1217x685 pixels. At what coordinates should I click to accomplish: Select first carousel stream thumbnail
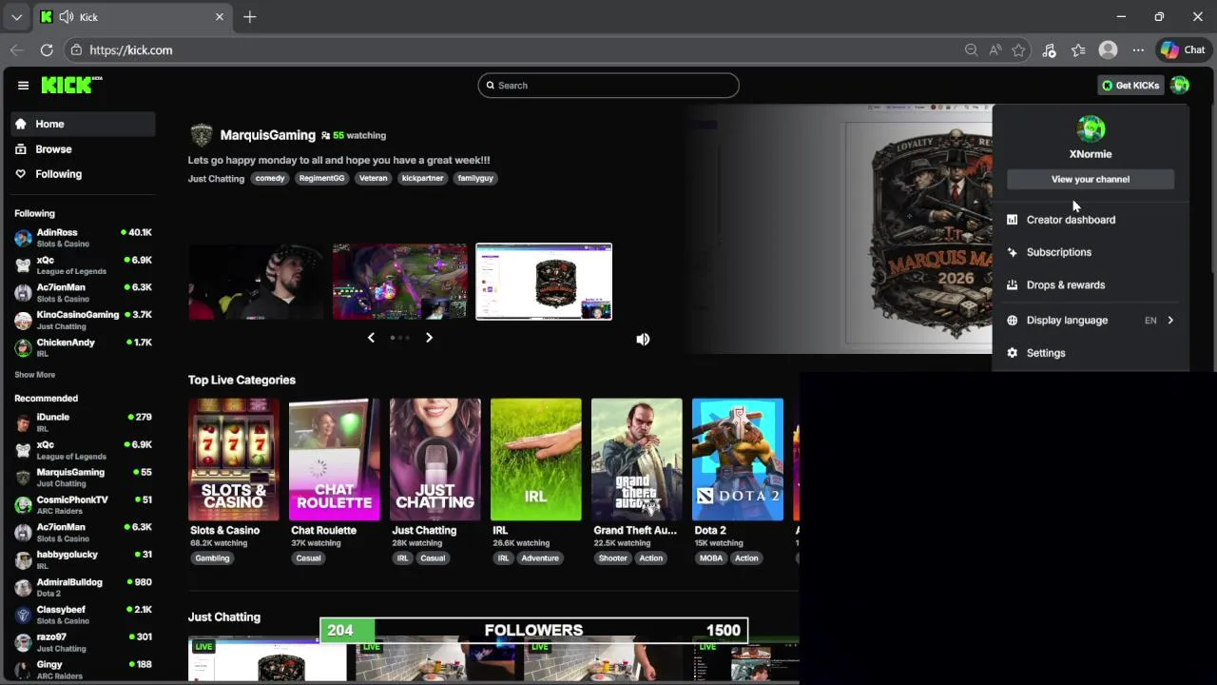tap(256, 282)
